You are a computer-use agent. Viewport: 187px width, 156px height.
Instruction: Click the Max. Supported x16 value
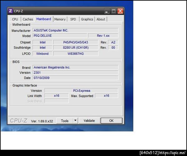click(x=106, y=96)
